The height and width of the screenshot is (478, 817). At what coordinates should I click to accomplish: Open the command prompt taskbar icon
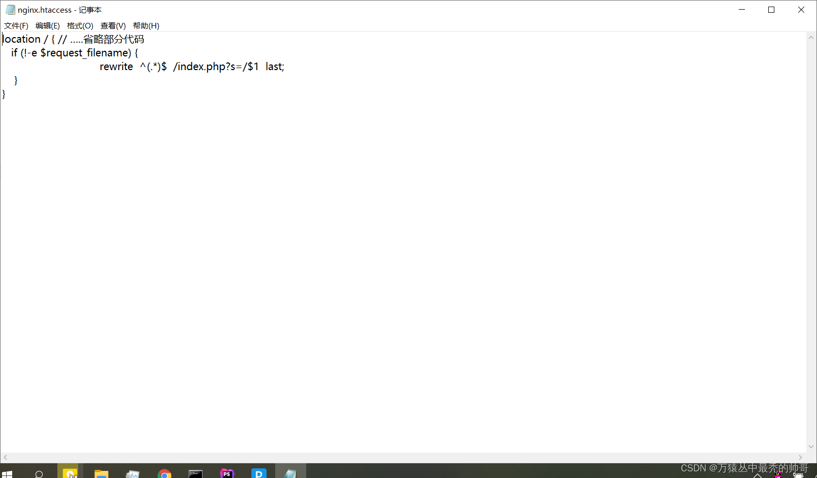[195, 473]
